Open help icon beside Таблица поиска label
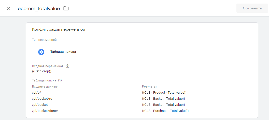This screenshot has width=269, height=120. coord(60,80)
